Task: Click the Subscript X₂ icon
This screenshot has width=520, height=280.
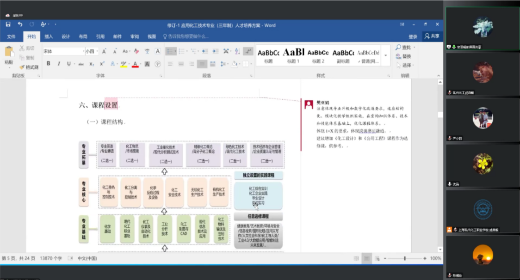Action: pyautogui.click(x=92, y=64)
